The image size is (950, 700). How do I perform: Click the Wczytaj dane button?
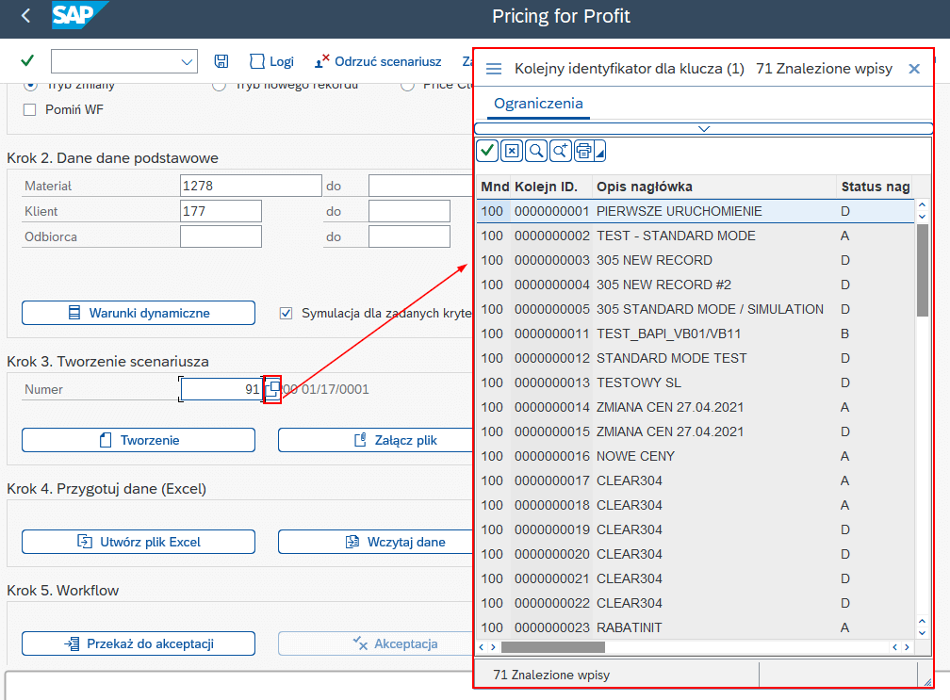pyautogui.click(x=375, y=542)
